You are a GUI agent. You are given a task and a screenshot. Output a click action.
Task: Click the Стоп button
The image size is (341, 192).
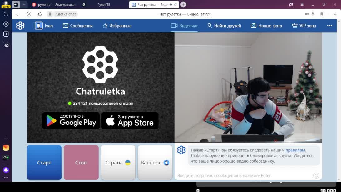pos(81,163)
